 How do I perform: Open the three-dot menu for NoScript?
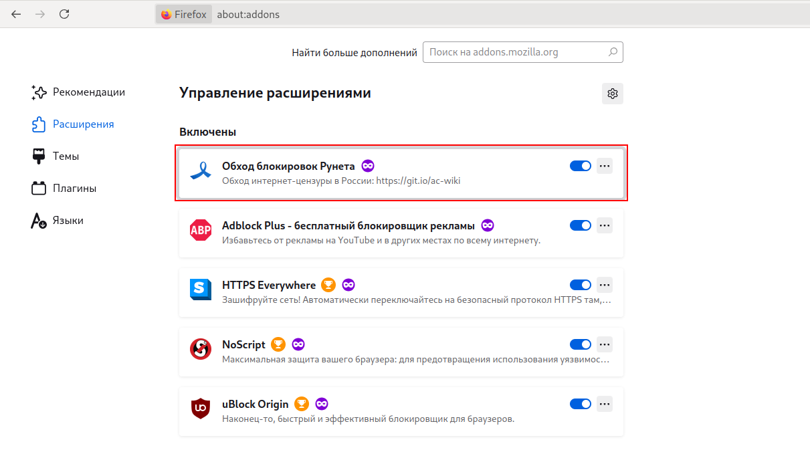[605, 344]
